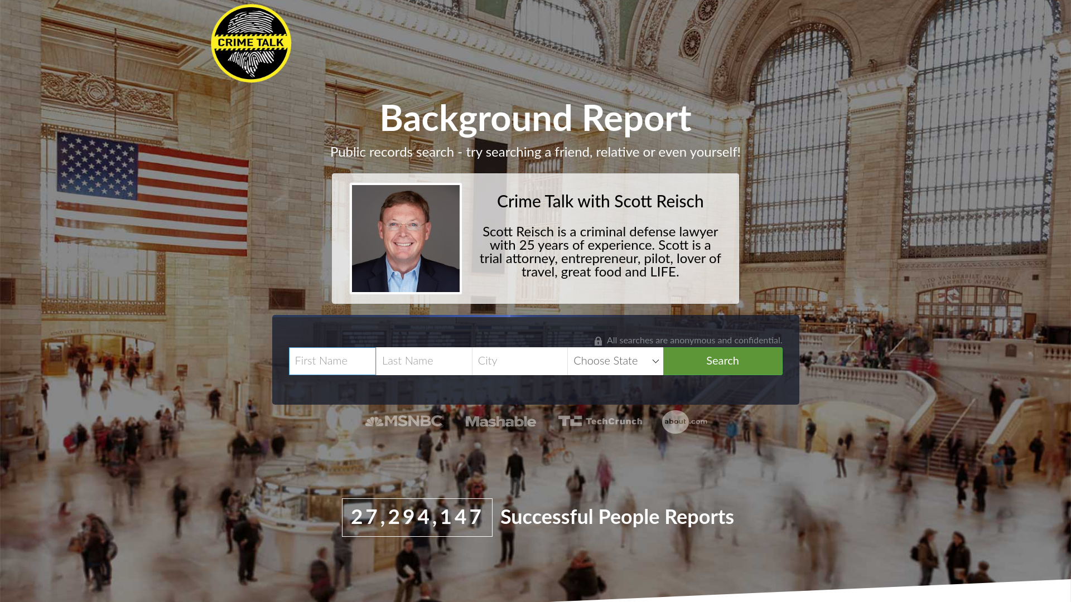Click the 'Successful People Reports' text
Screen dimensions: 1071x602
coord(617,517)
